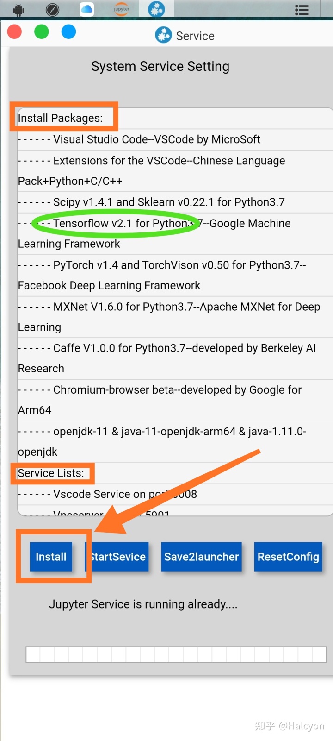This screenshot has width=333, height=741.
Task: Select the openjdk-11 package row
Action: (x=175, y=442)
